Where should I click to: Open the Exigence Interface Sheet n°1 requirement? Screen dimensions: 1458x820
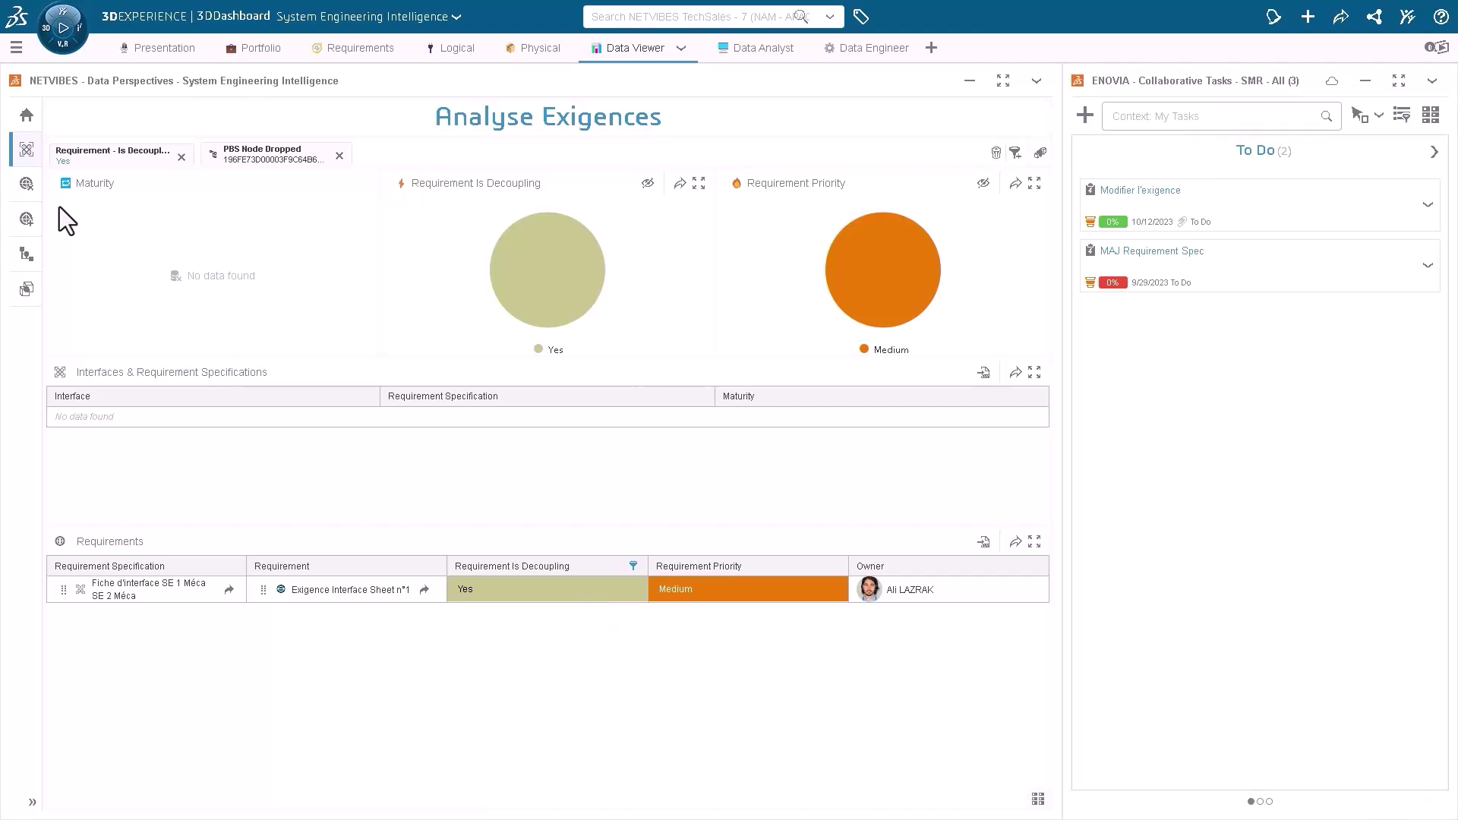350,589
